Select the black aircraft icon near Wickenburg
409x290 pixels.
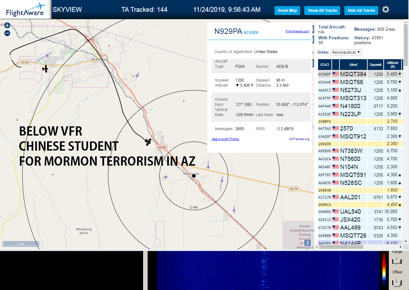click(45, 68)
